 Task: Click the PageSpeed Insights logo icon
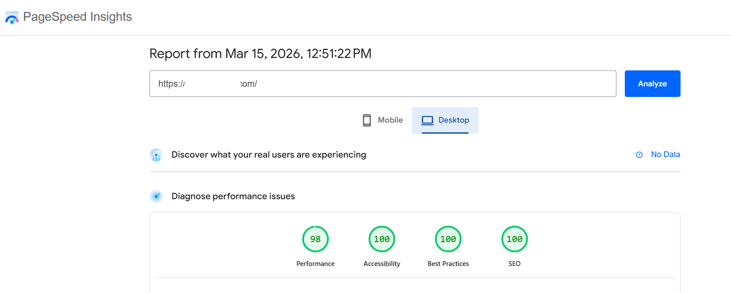12,18
